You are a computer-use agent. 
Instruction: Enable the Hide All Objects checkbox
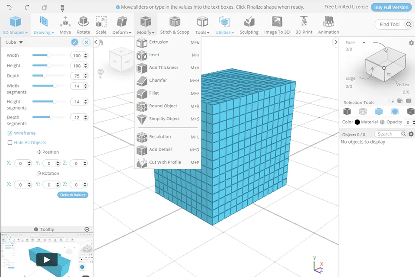tap(10, 142)
